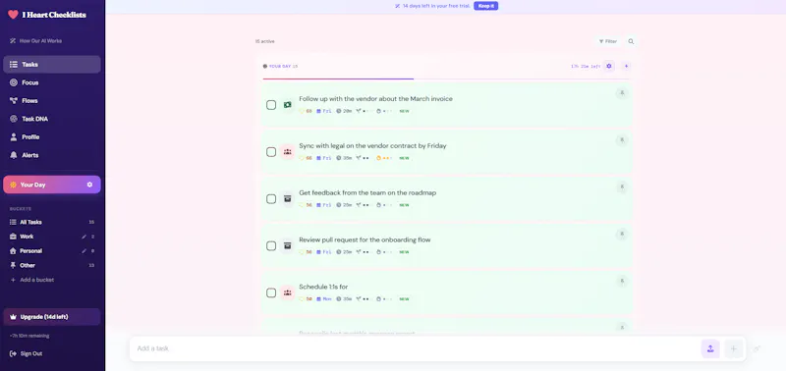This screenshot has width=786, height=371.
Task: Click the heart logo beside I Heart Checklists
Action: (x=13, y=15)
